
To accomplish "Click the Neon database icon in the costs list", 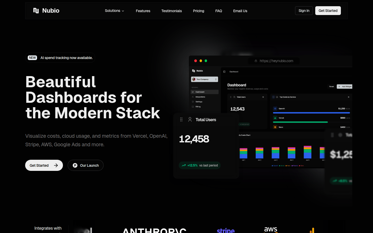I will (275, 127).
